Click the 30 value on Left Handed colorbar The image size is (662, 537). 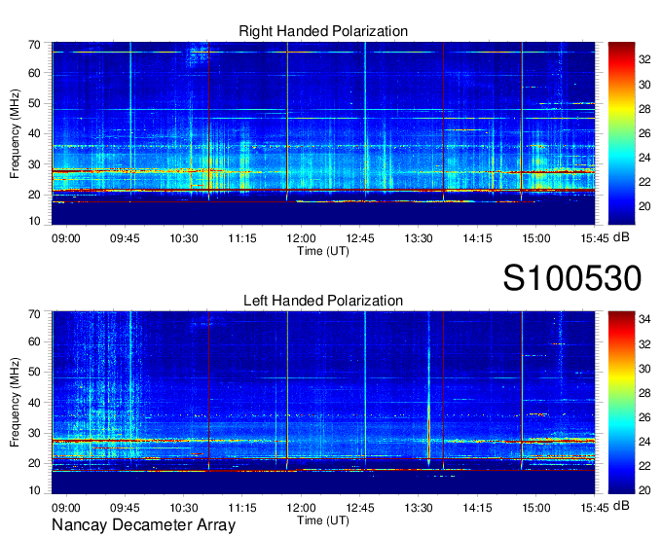(644, 369)
